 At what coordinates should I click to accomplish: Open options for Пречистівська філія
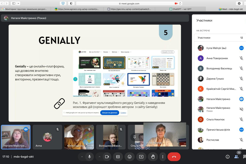pyautogui.click(x=241, y=130)
